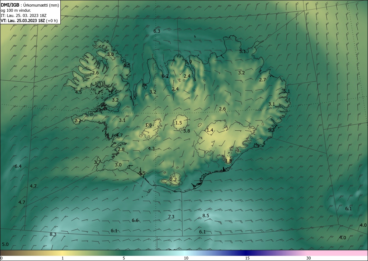Click the 8.5 value south of Iceland
Viewport: 368px width, 261px height.
tap(206, 215)
